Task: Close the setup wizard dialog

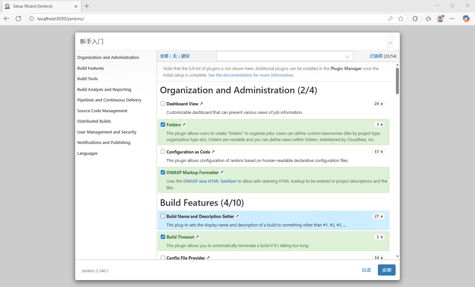Action: 390,43
